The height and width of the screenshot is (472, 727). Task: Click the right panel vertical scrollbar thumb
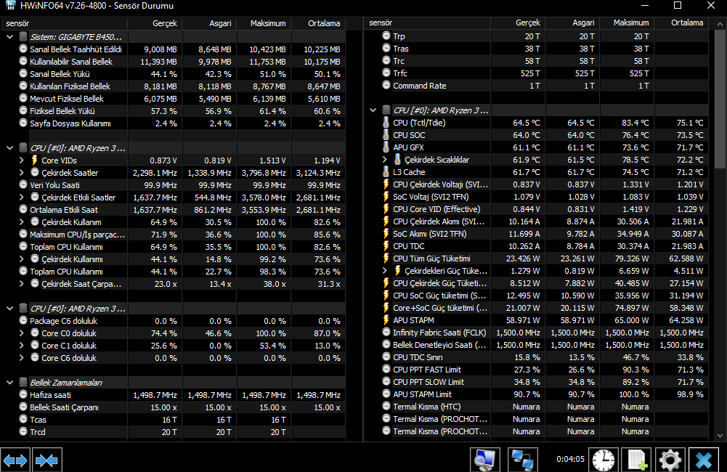pos(720,99)
